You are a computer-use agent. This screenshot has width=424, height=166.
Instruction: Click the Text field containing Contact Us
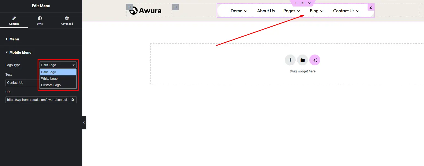22,83
